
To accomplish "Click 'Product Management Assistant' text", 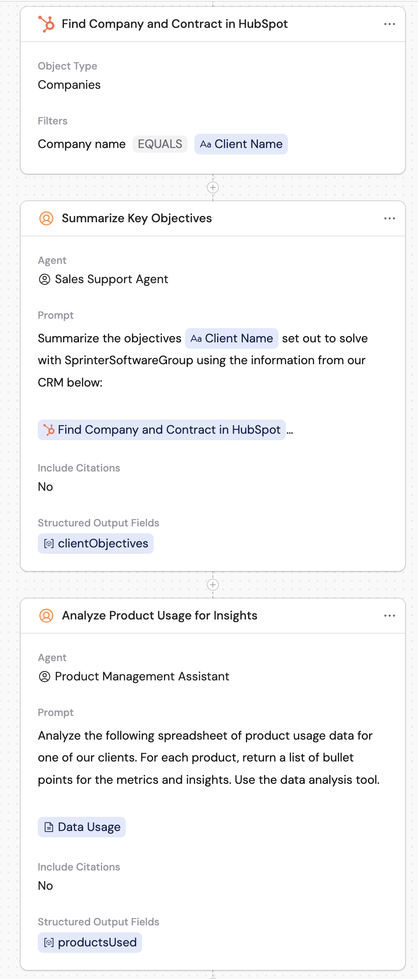I will (x=142, y=677).
